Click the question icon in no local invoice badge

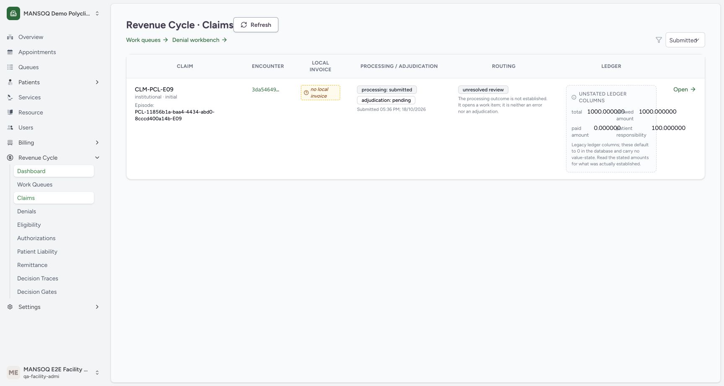(306, 93)
